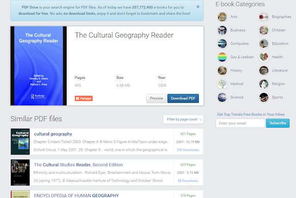
Task: Click the Literature category icon
Action: click(264, 70)
